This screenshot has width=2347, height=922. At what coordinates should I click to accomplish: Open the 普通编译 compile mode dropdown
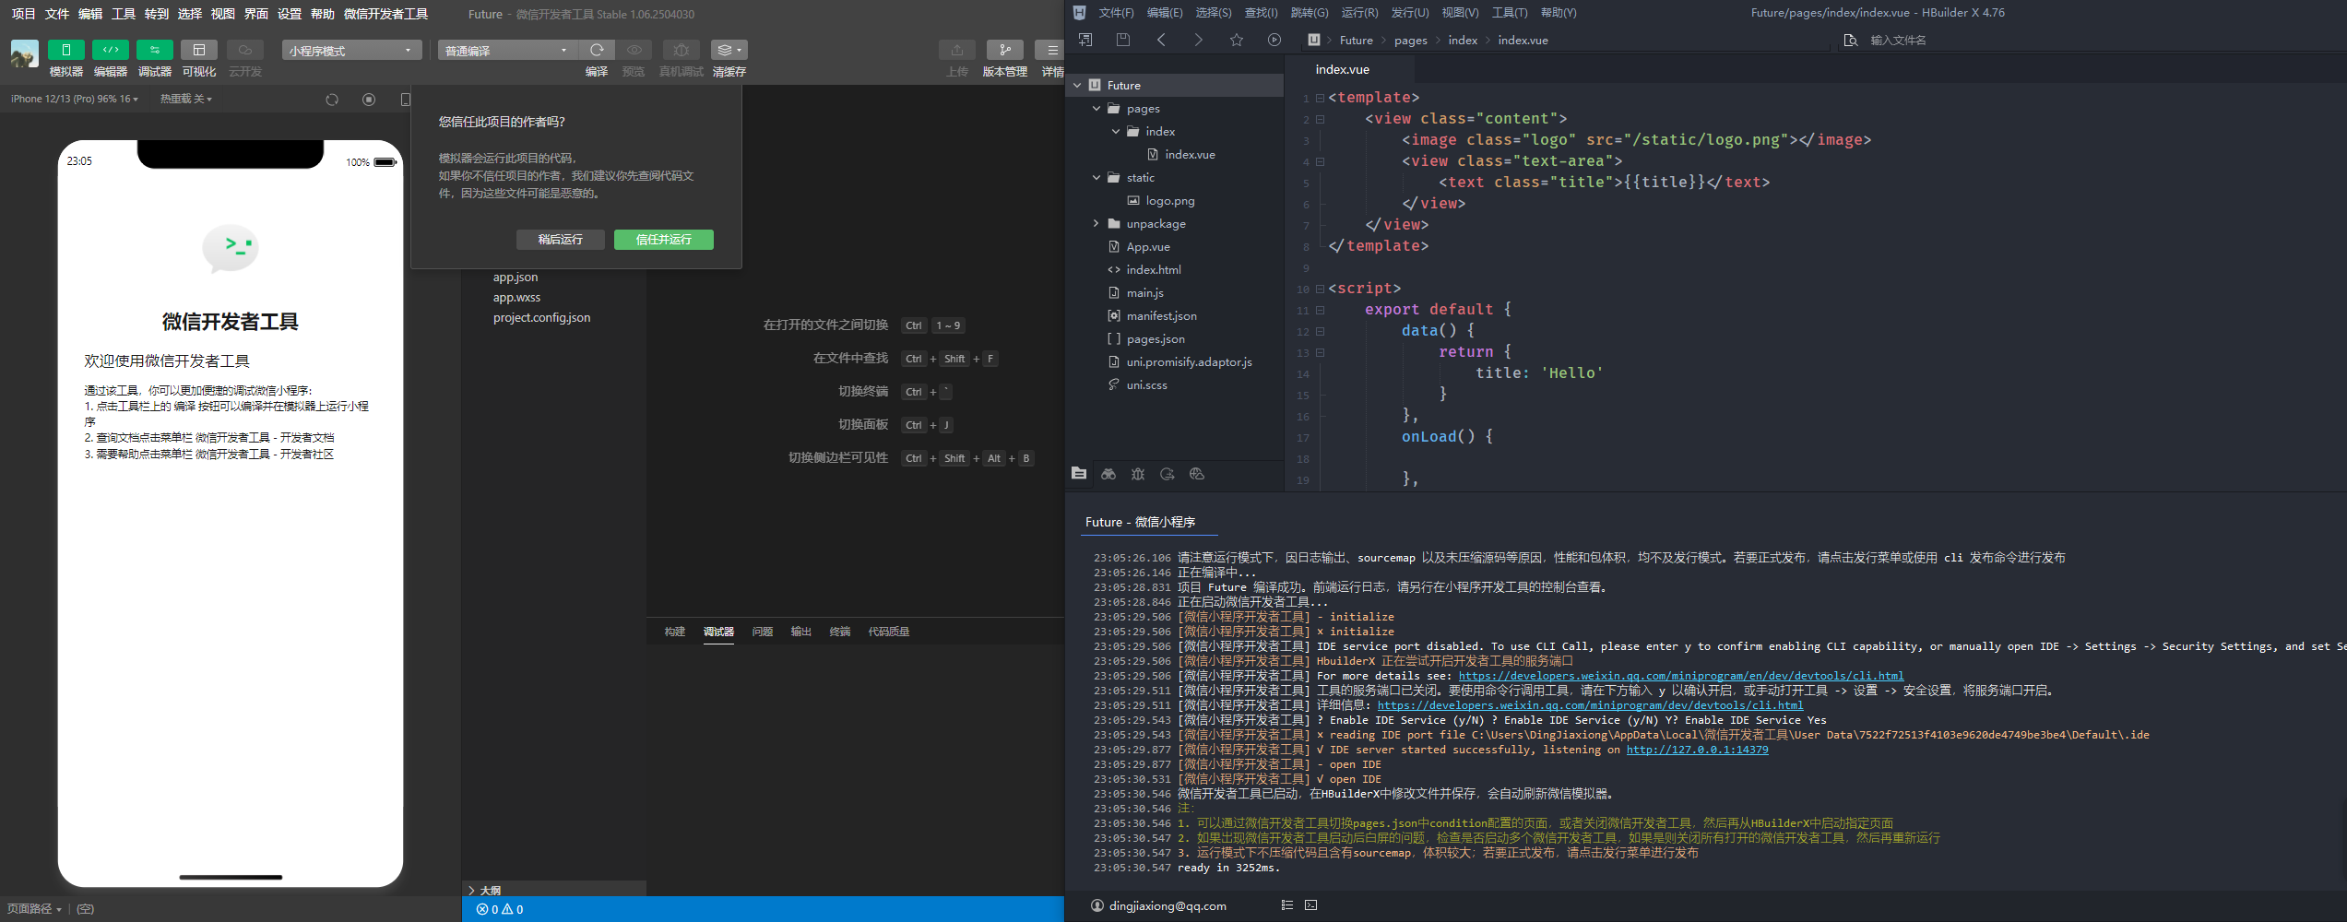[506, 51]
